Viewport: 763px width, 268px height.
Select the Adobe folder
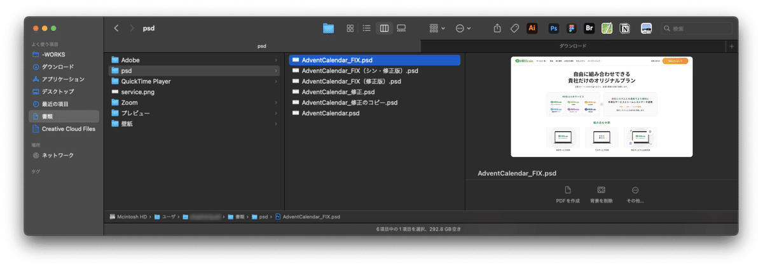click(194, 60)
